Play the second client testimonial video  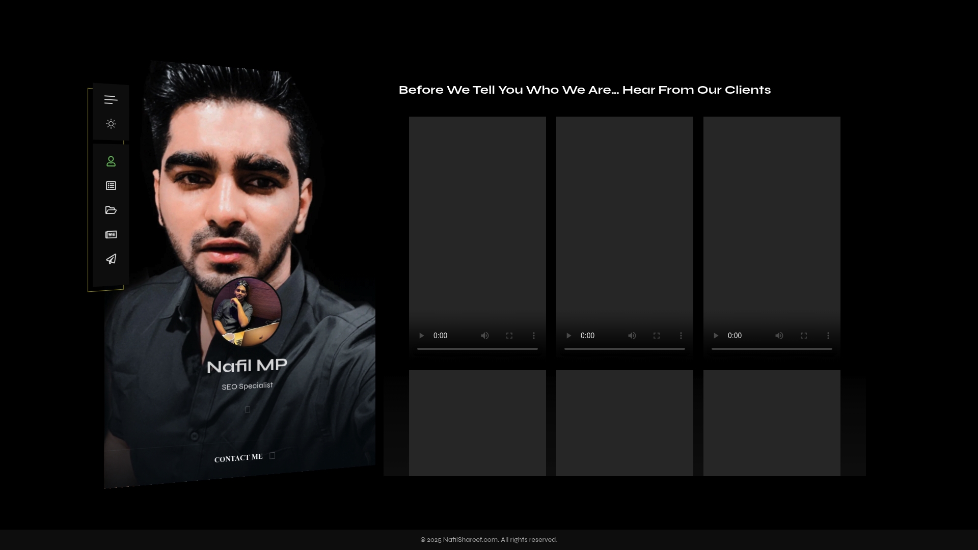click(568, 336)
